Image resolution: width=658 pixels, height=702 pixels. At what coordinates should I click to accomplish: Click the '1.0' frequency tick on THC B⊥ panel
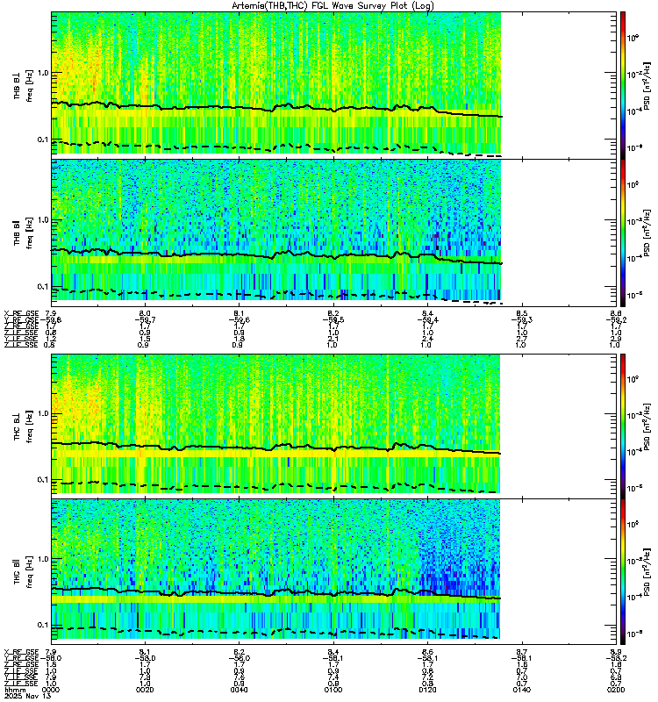[43, 413]
